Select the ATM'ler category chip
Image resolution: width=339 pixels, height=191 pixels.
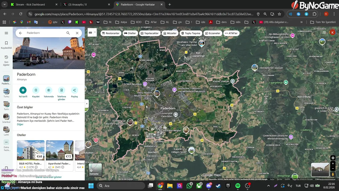tap(231, 33)
